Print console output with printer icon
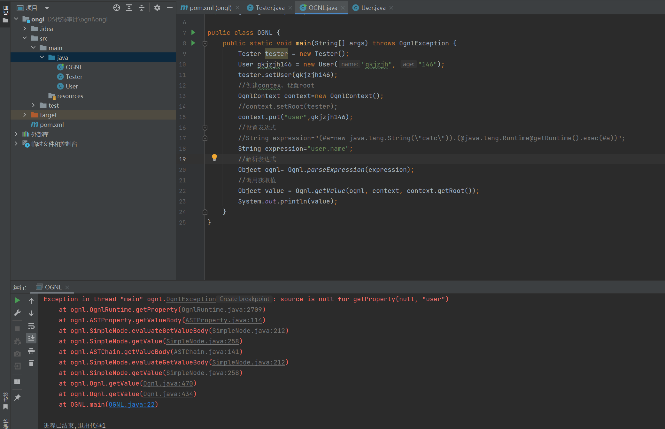This screenshot has width=665, height=429. 31,351
